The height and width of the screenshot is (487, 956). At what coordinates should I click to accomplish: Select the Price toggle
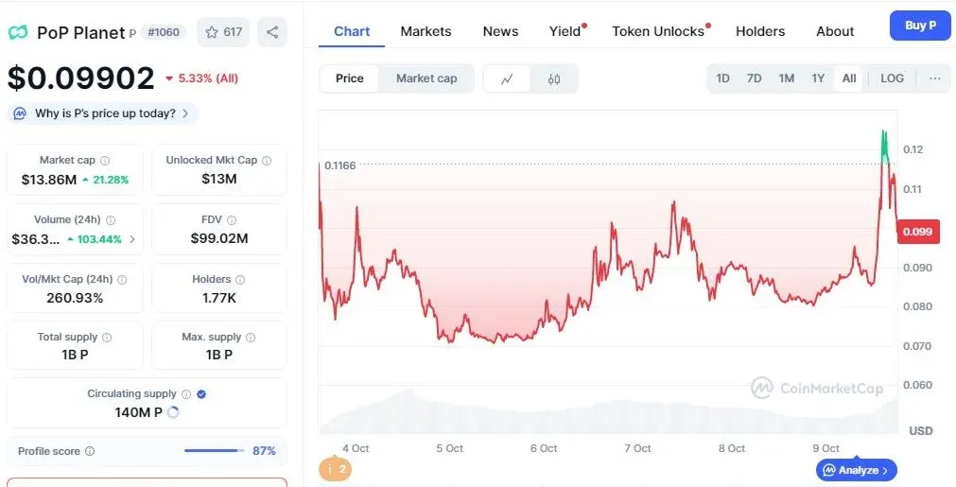click(x=350, y=78)
